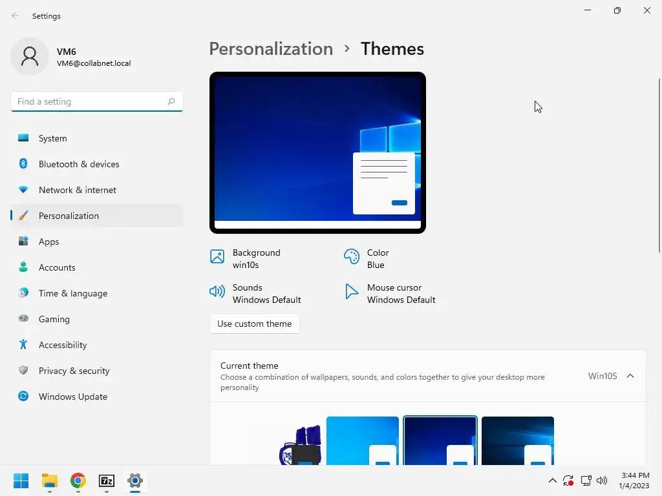Image resolution: width=662 pixels, height=496 pixels.
Task: Click the Sounds speaker icon
Action: coord(217,291)
